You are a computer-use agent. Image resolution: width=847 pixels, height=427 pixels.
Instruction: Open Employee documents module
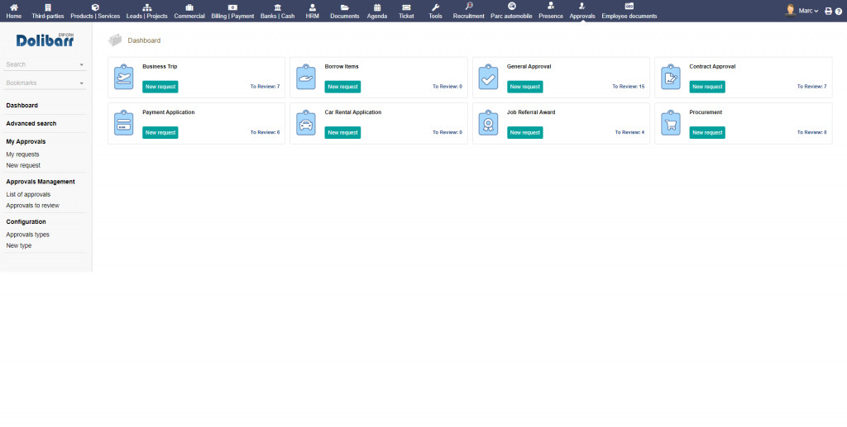pyautogui.click(x=629, y=11)
